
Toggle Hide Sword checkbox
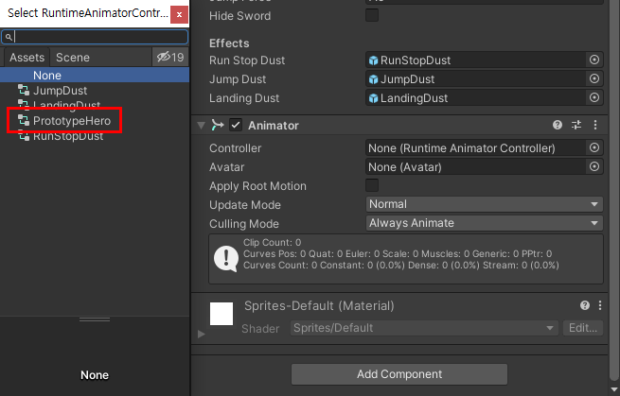[x=372, y=15]
